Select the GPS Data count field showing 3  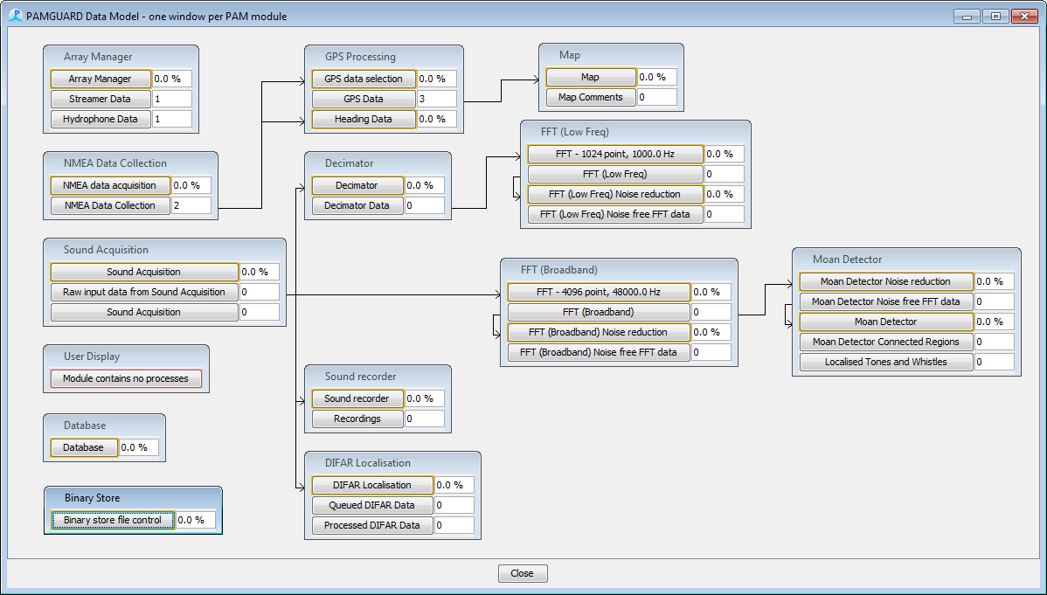(437, 99)
